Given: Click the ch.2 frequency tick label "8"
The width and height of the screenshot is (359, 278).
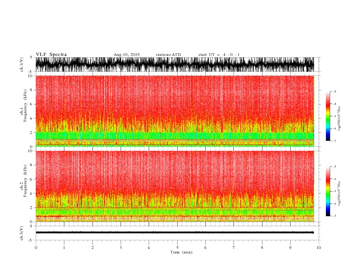Looking at the screenshot, I should (x=31, y=165).
